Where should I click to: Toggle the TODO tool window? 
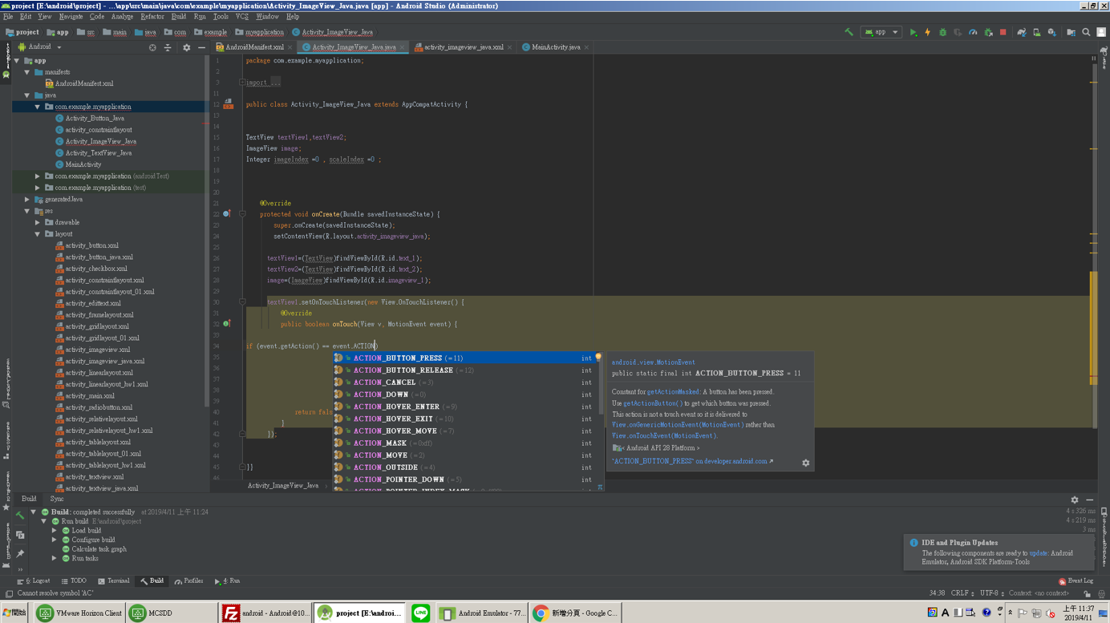(73, 581)
